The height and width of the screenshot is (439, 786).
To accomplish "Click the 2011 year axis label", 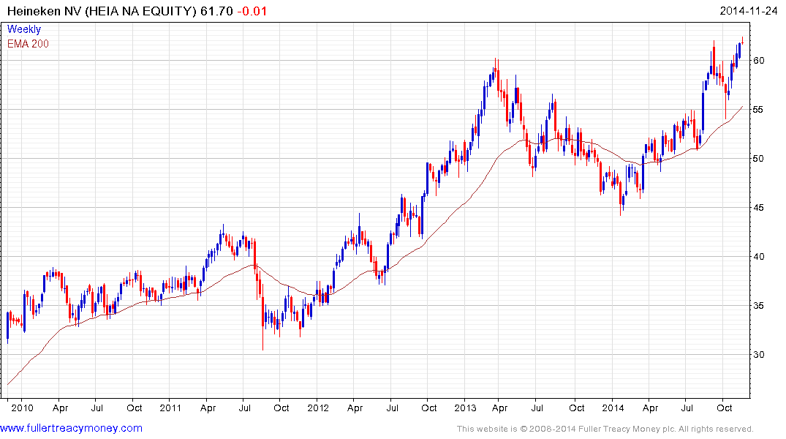I will 170,408.
